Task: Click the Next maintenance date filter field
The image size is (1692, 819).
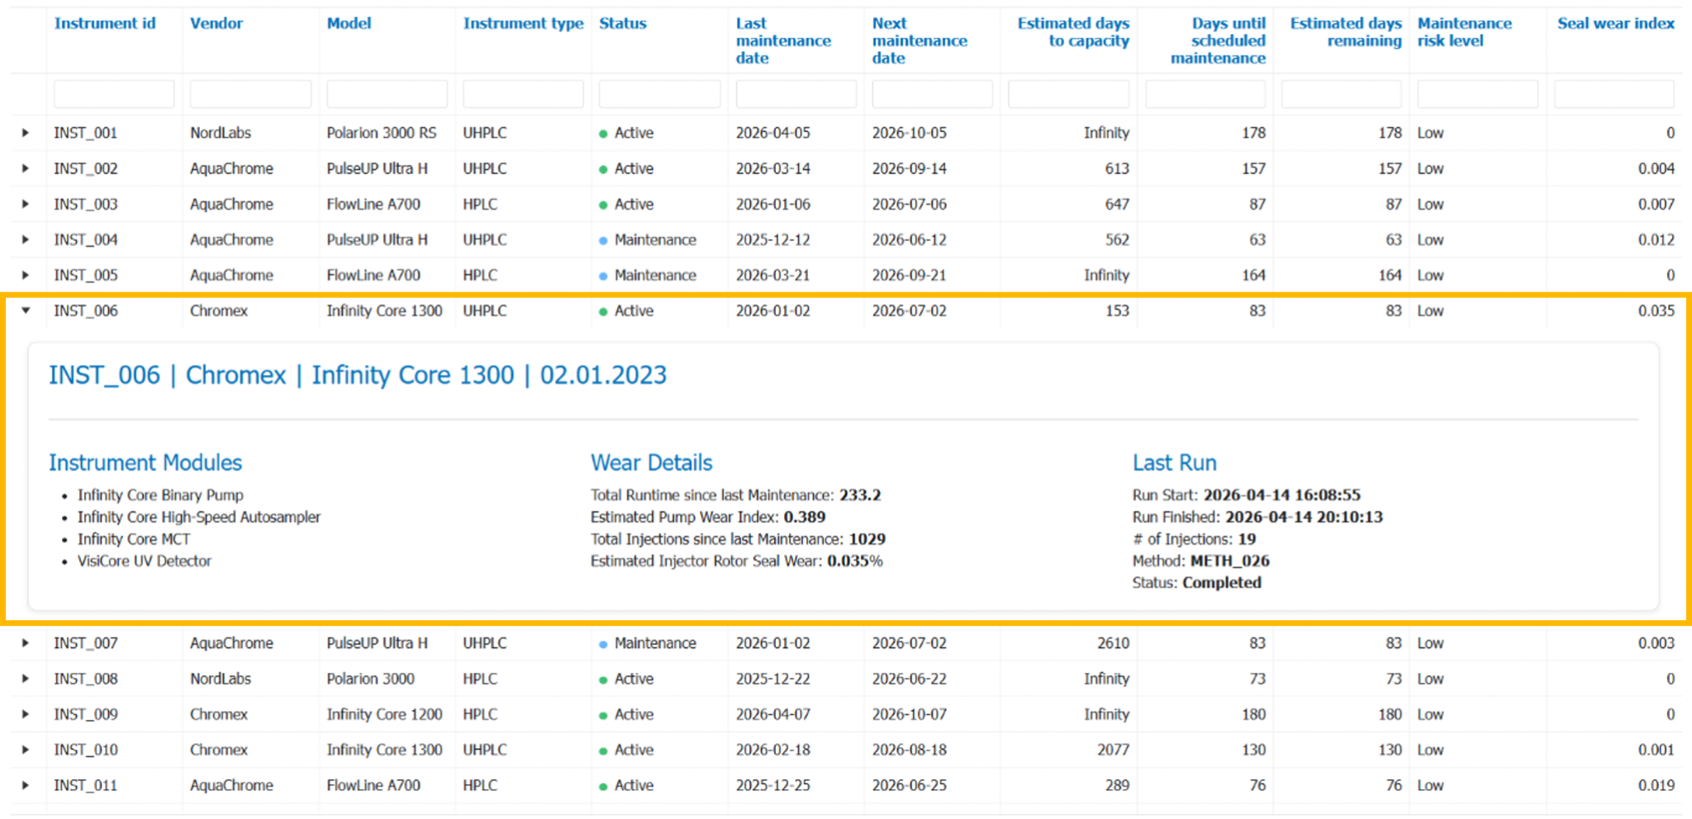Action: tap(933, 94)
